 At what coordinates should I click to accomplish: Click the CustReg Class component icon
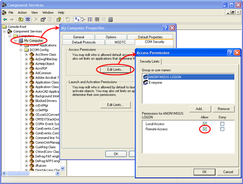(x=32, y=147)
